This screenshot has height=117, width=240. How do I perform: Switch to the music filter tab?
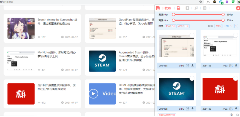[x=196, y=8]
